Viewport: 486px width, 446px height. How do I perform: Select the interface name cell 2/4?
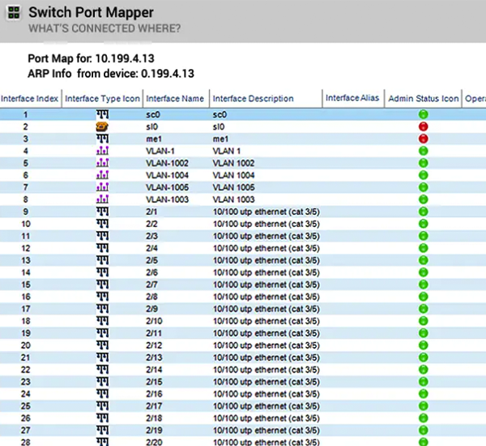point(152,248)
